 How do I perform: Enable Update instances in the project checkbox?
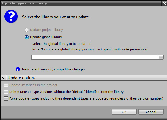(x=6, y=85)
